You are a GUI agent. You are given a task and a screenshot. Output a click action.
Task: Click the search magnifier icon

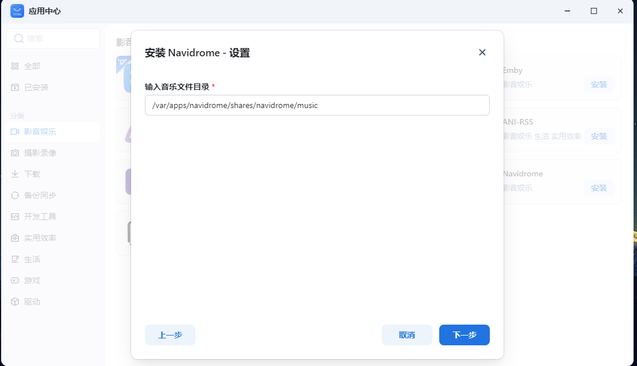[19, 38]
